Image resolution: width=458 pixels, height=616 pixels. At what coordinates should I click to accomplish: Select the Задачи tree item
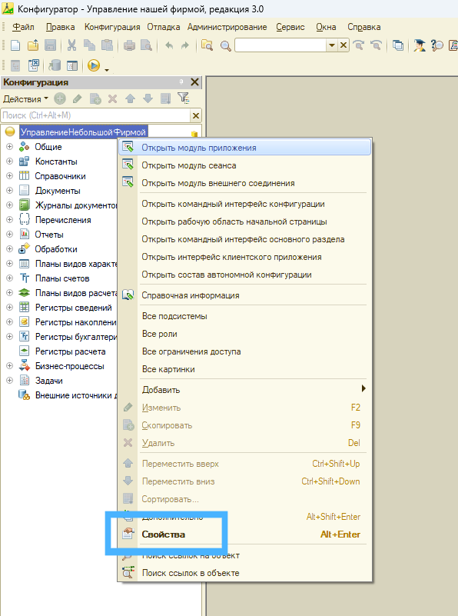[x=48, y=381]
